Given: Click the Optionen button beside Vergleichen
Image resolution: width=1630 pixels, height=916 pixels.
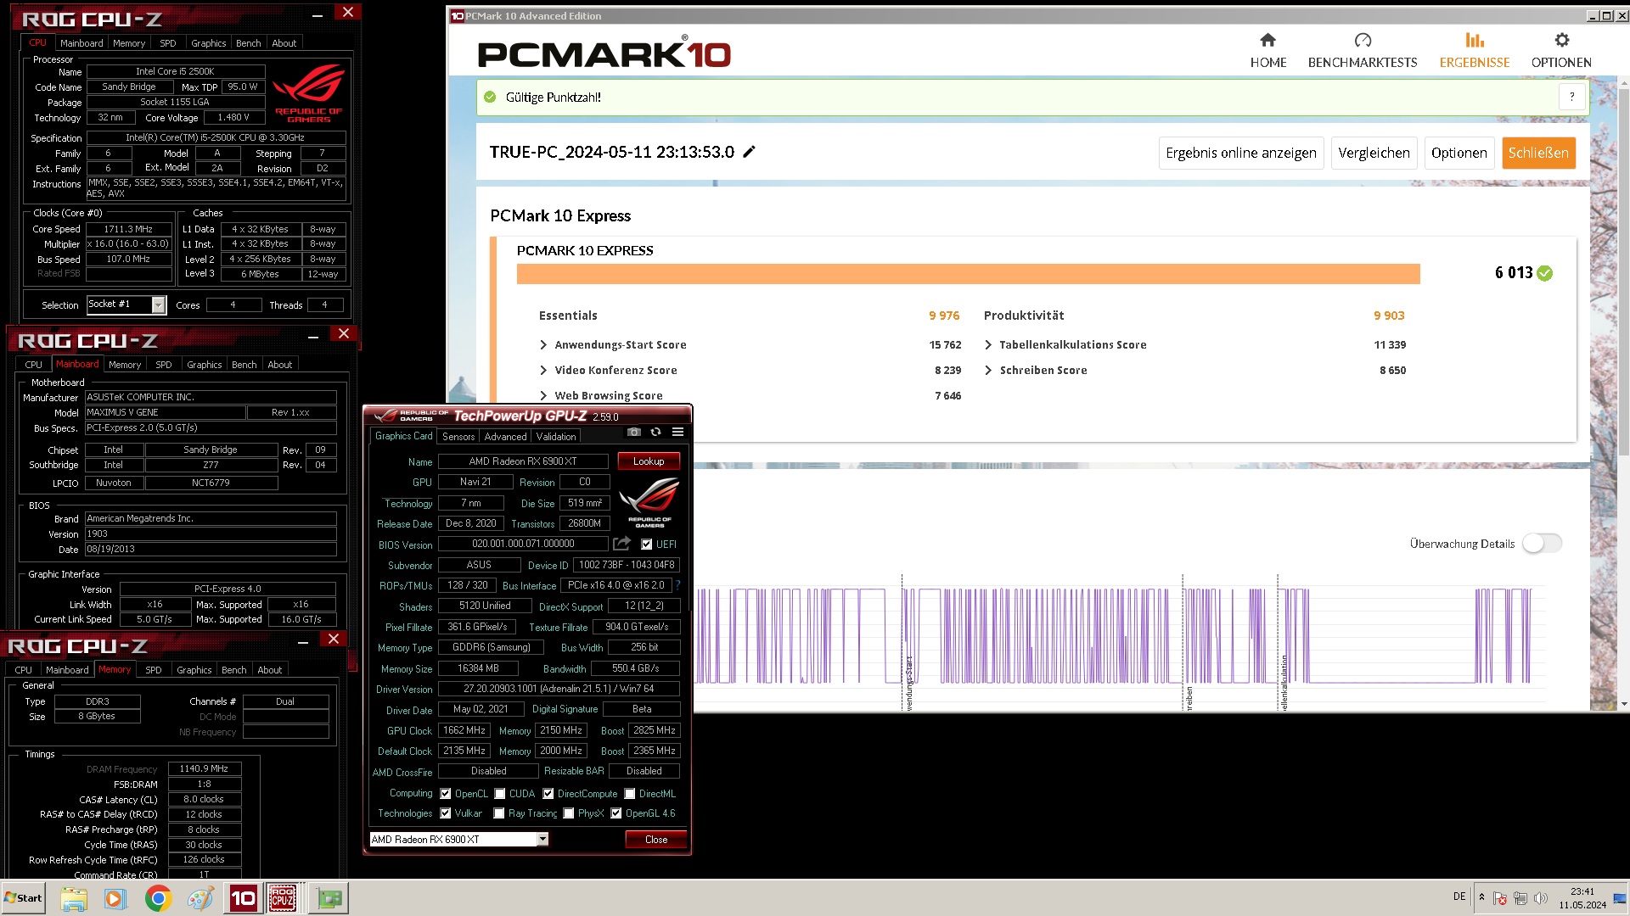Looking at the screenshot, I should [1459, 153].
